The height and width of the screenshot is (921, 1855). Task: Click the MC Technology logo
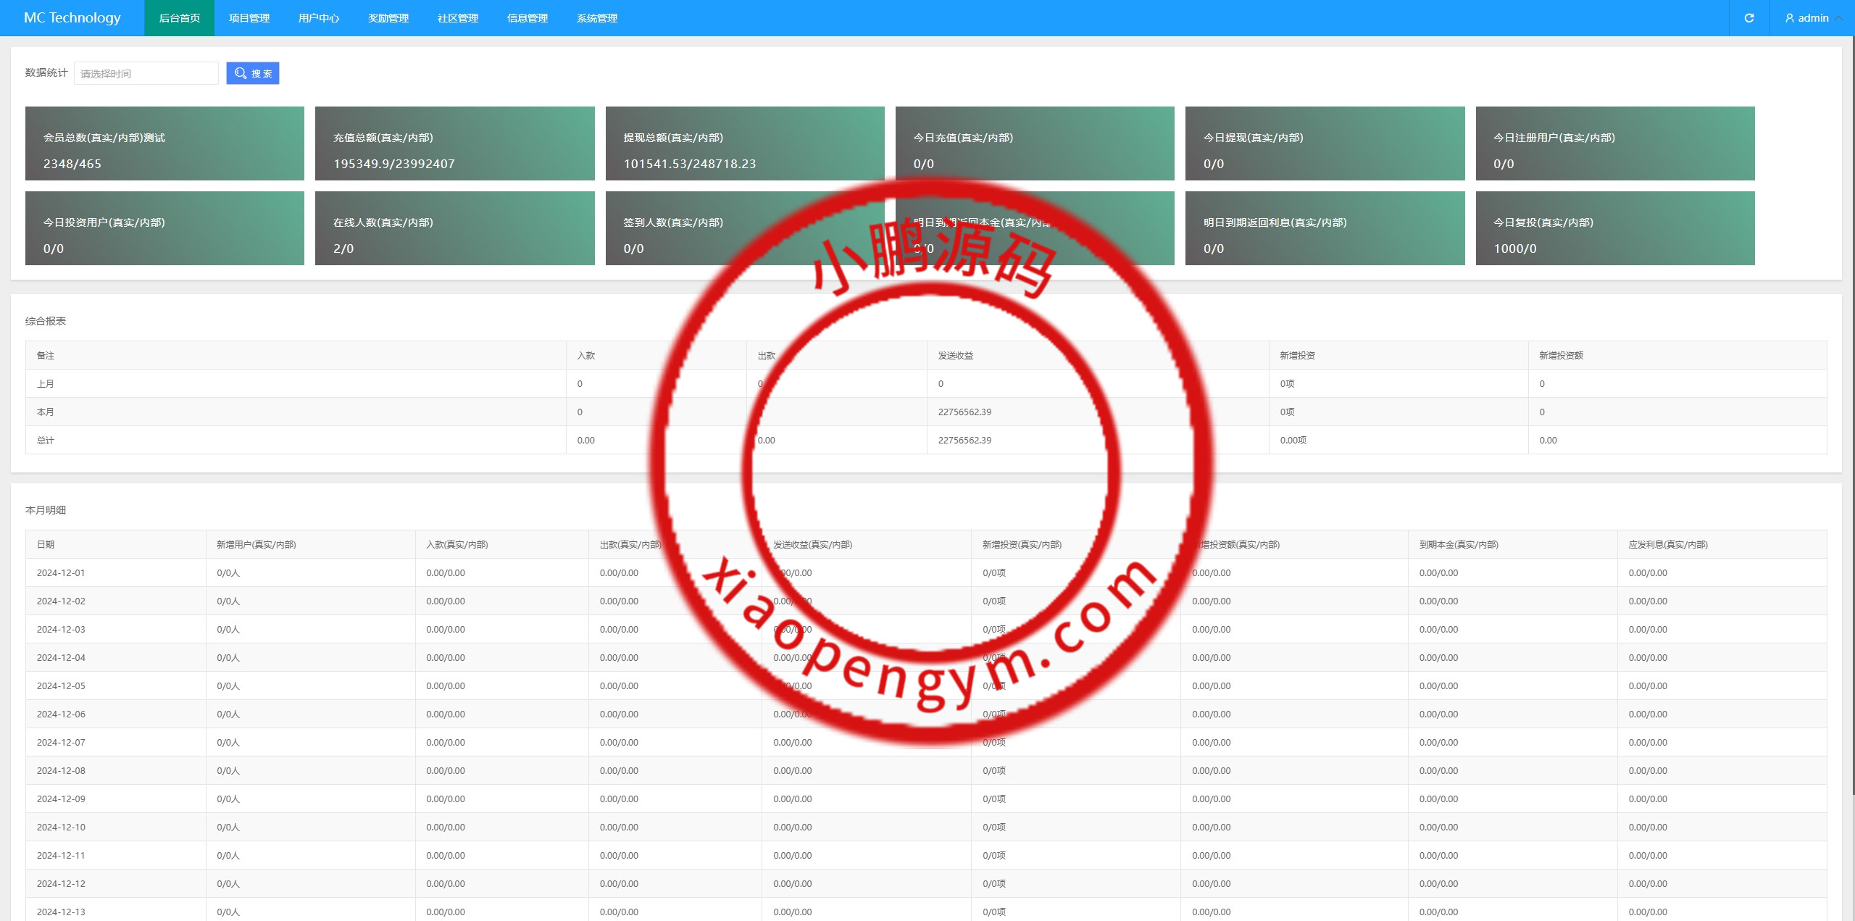coord(72,18)
